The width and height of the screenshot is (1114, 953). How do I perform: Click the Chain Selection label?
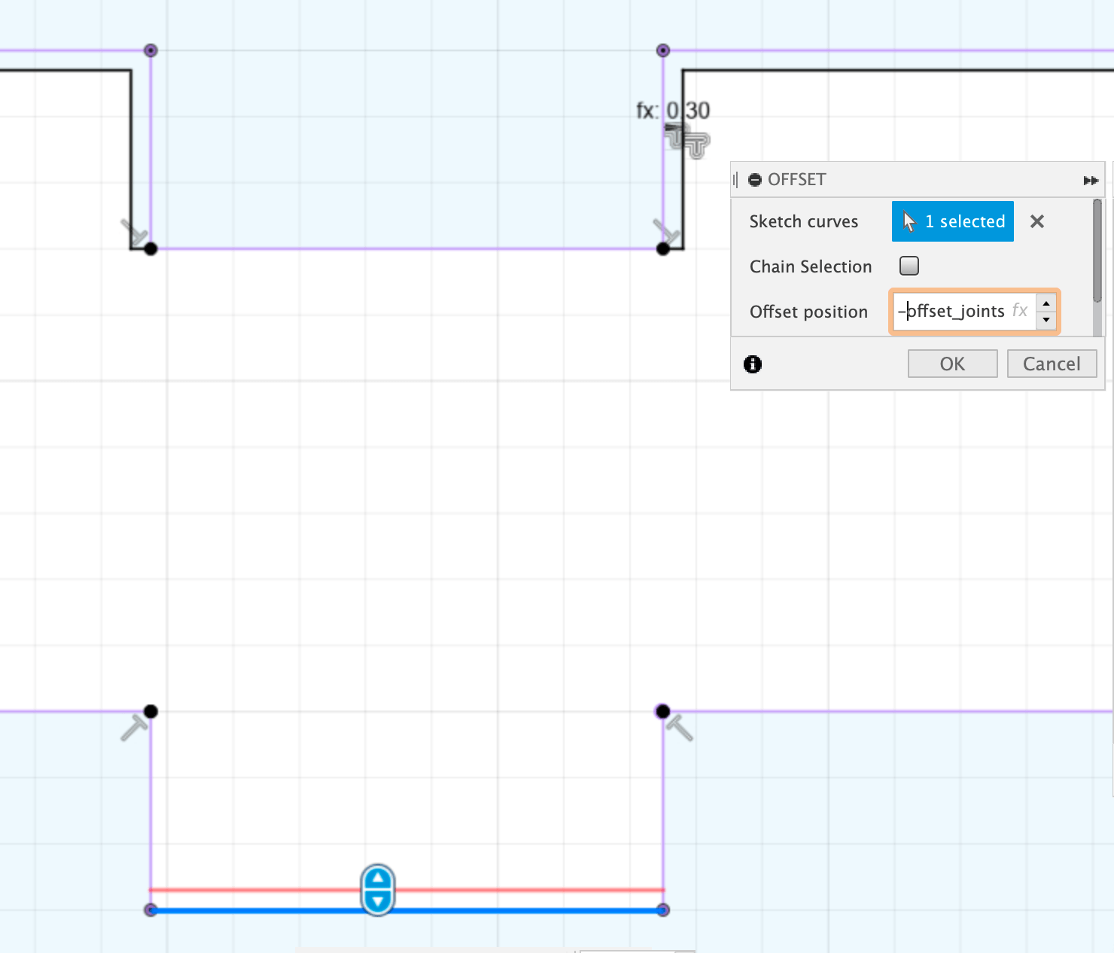pyautogui.click(x=811, y=266)
